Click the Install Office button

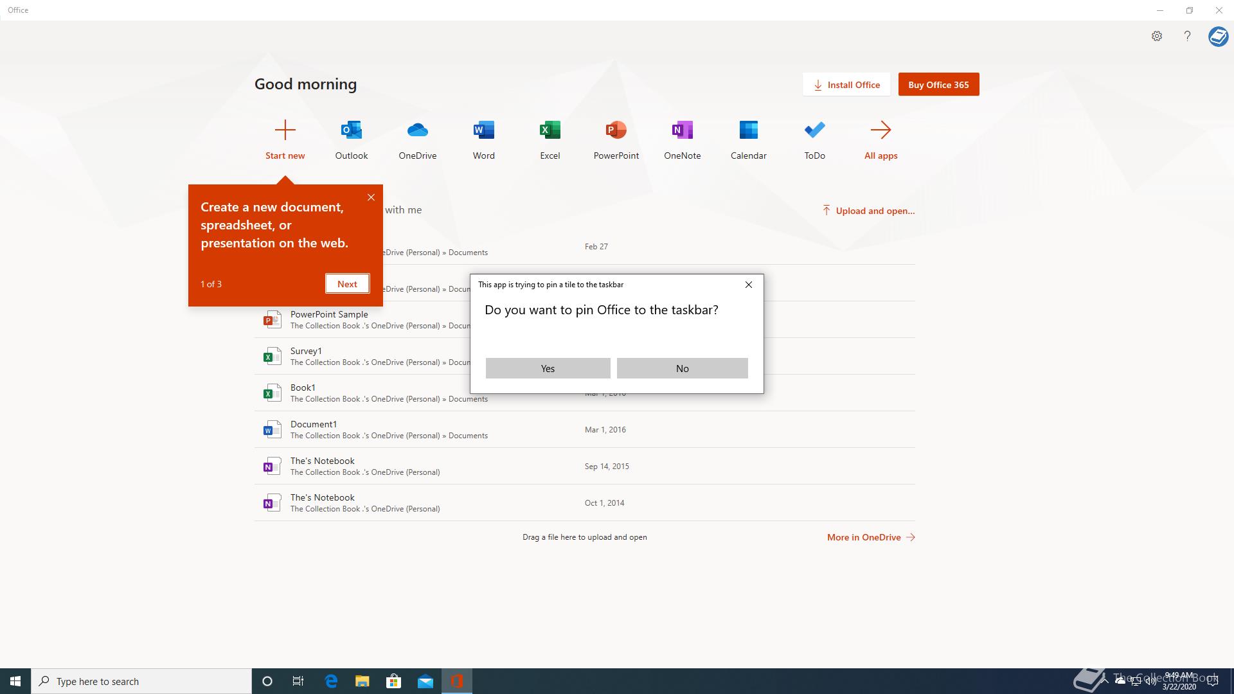846,84
